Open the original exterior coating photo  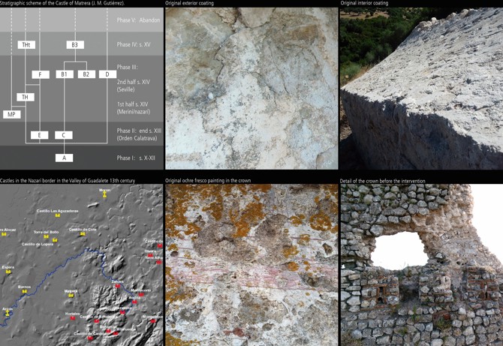tap(251, 89)
